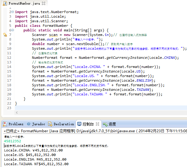Click line number 14 in the editor gutter

pyautogui.click(x=9, y=67)
